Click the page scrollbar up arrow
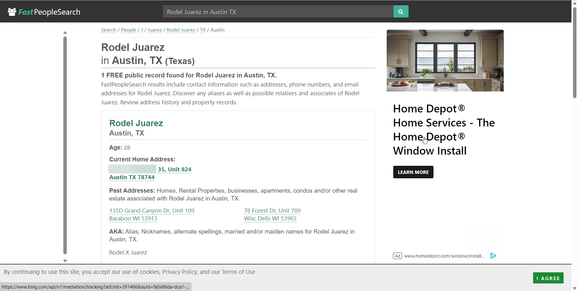Viewport: 578px width, 291px height. 575,3
